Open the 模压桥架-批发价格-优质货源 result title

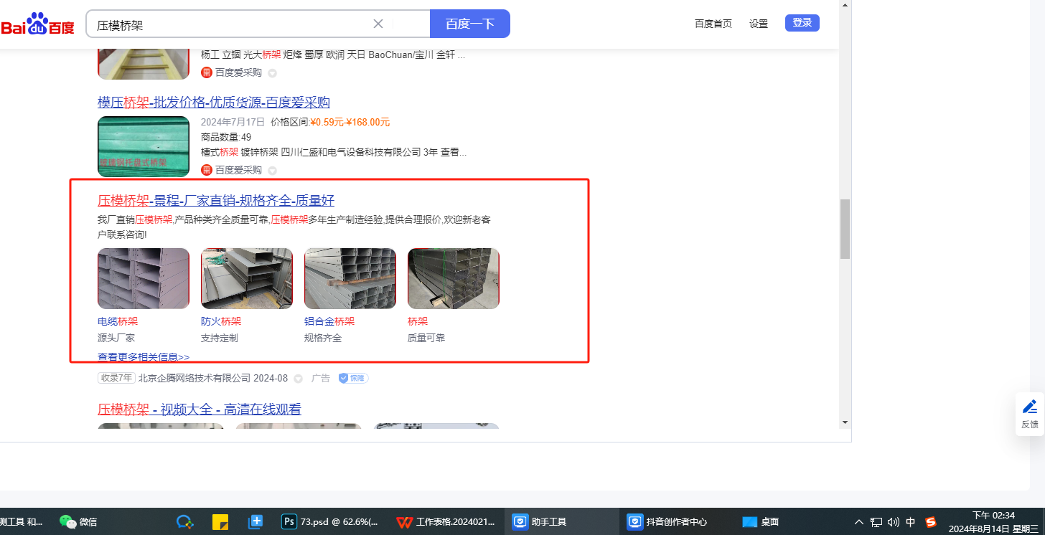214,102
